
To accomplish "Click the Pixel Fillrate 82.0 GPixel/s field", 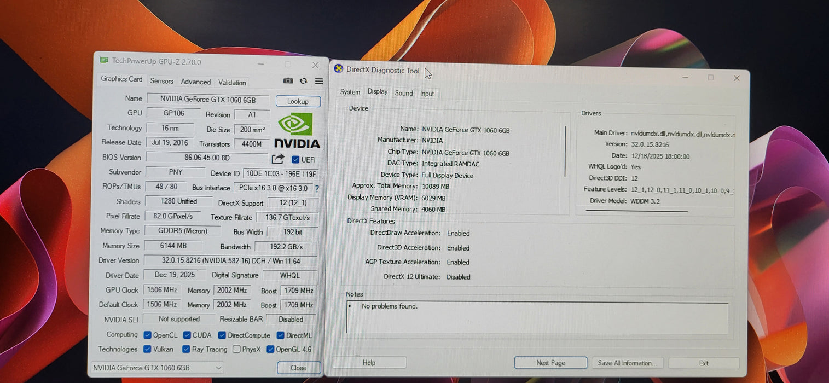I will [x=172, y=216].
